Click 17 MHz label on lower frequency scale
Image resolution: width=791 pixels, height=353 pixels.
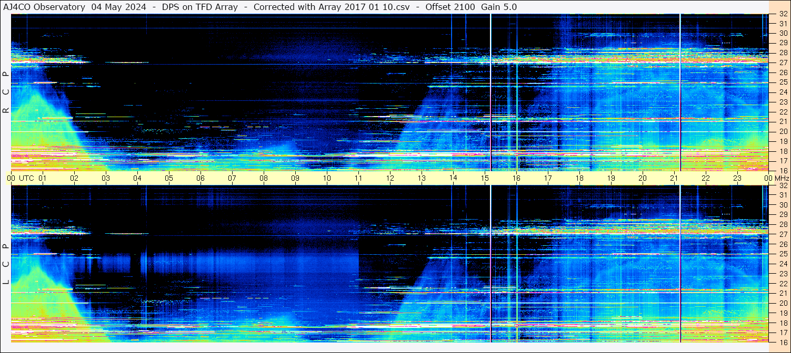point(783,333)
